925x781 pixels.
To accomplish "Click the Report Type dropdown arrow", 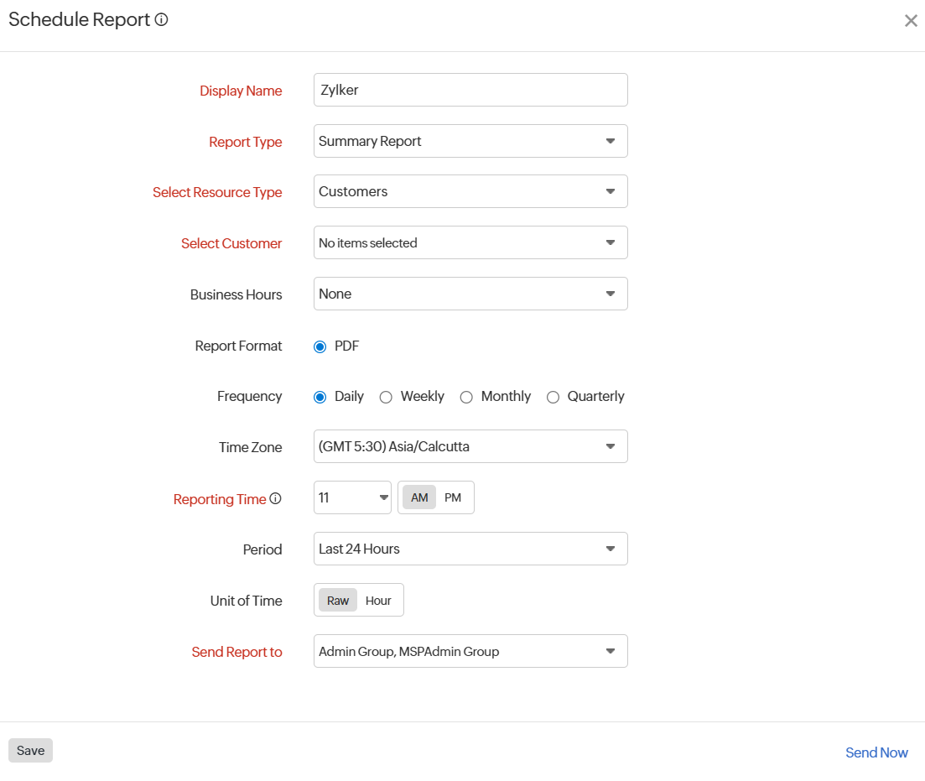I will (x=611, y=141).
